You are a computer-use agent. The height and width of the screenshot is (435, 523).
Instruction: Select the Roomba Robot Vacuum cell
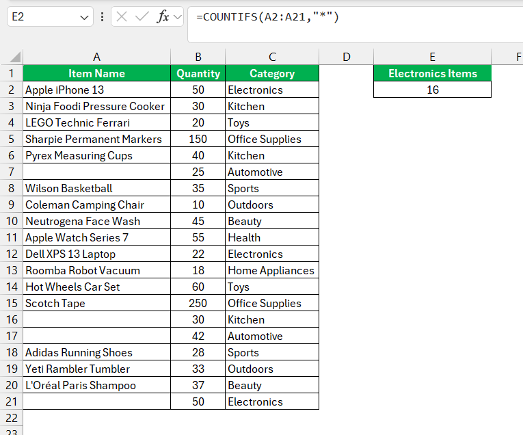point(96,270)
